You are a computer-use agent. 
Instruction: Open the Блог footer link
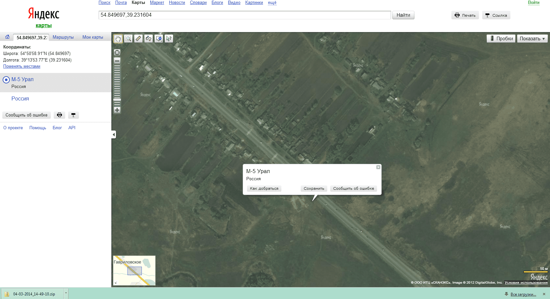pyautogui.click(x=57, y=128)
